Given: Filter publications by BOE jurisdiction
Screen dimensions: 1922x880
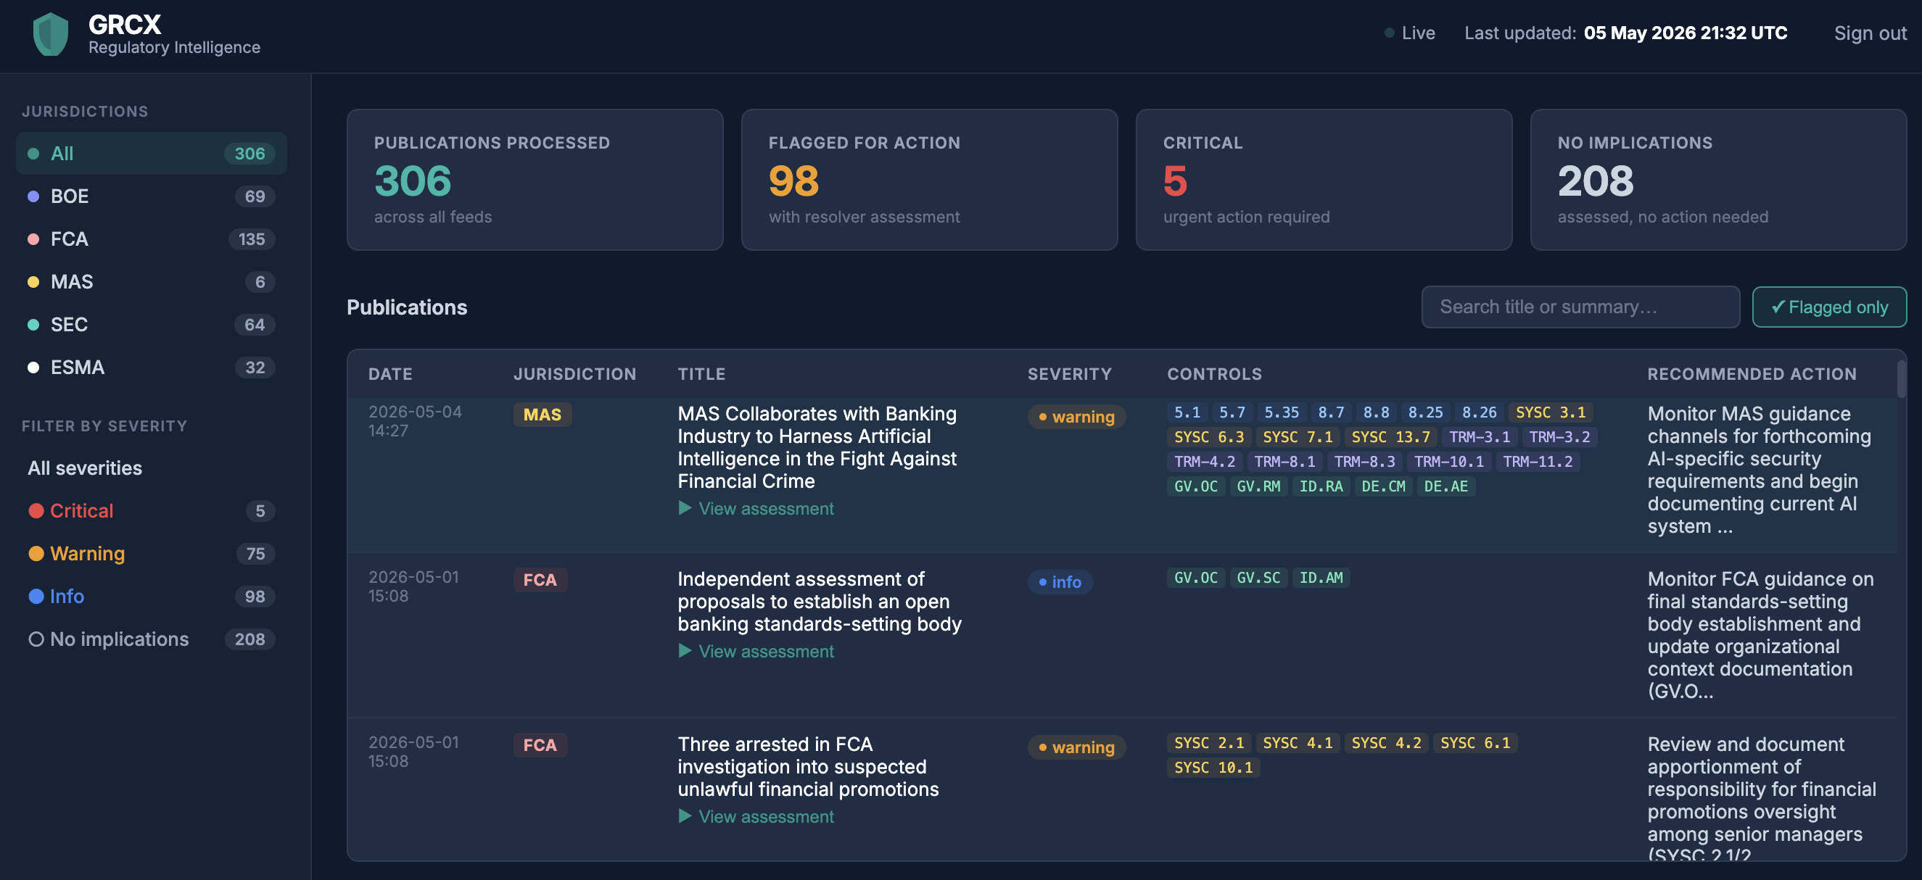Looking at the screenshot, I should coord(152,196).
